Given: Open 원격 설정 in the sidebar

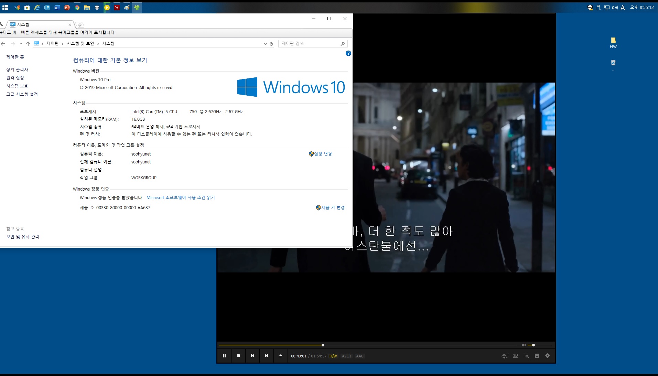Looking at the screenshot, I should [15, 78].
